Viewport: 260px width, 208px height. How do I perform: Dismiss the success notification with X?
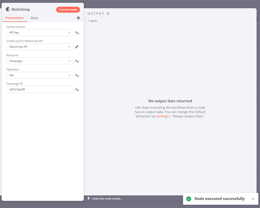[x=253, y=199]
